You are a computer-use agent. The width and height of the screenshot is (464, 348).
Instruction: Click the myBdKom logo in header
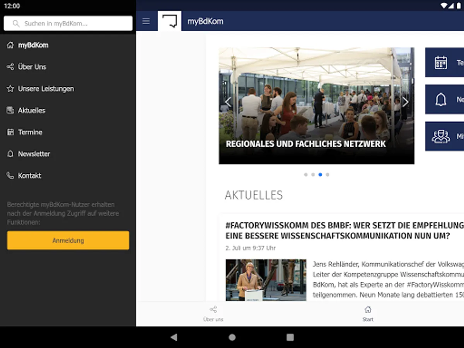point(169,21)
